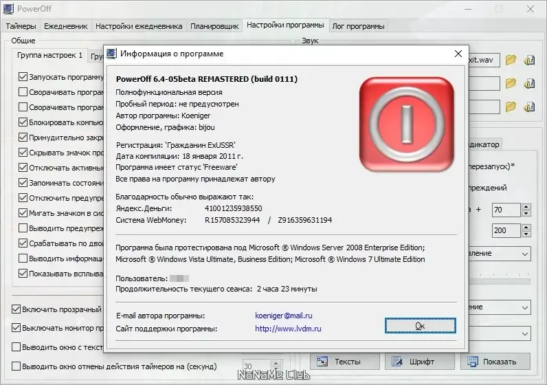Click the text 'Автор программы: Koeniger'
This screenshot has width=547, height=385.
click(x=163, y=115)
